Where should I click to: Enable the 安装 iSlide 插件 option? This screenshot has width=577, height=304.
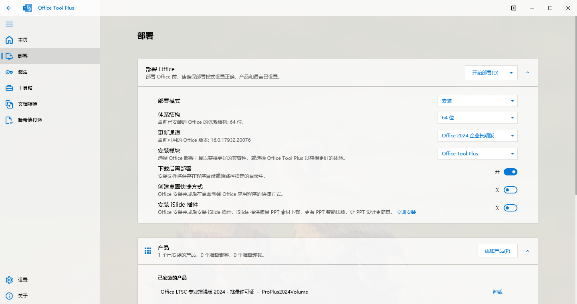tap(510, 208)
